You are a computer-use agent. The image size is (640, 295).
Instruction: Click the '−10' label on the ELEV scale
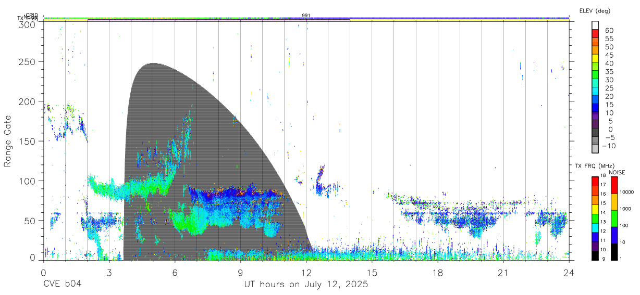click(x=609, y=146)
